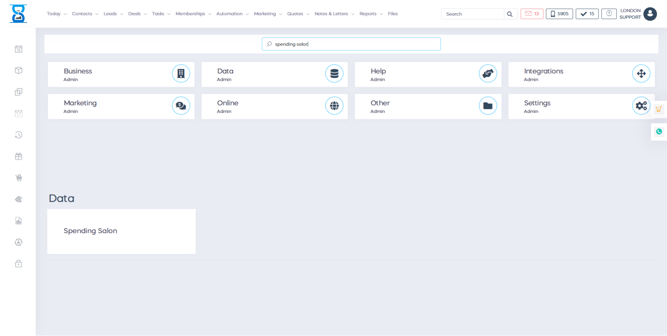Select the bar chart reports icon in sidebar
667x336 pixels.
pyautogui.click(x=18, y=221)
